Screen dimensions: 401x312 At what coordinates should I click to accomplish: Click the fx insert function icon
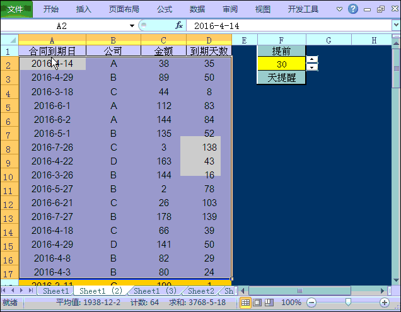(179, 26)
